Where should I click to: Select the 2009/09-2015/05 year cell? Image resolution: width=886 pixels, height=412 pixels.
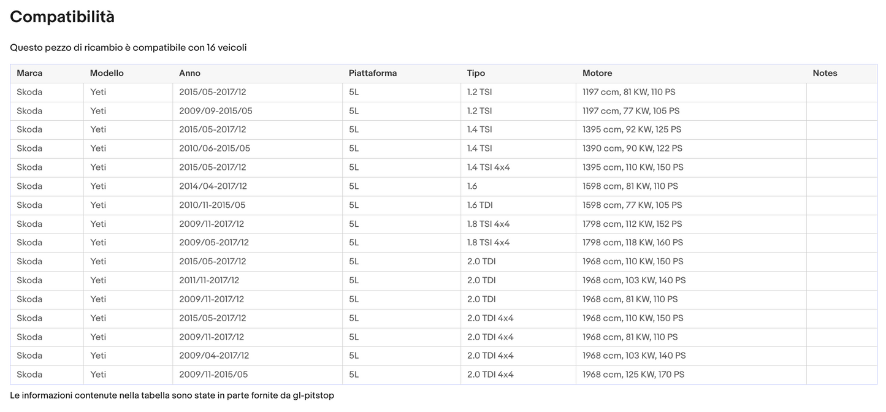pyautogui.click(x=215, y=111)
